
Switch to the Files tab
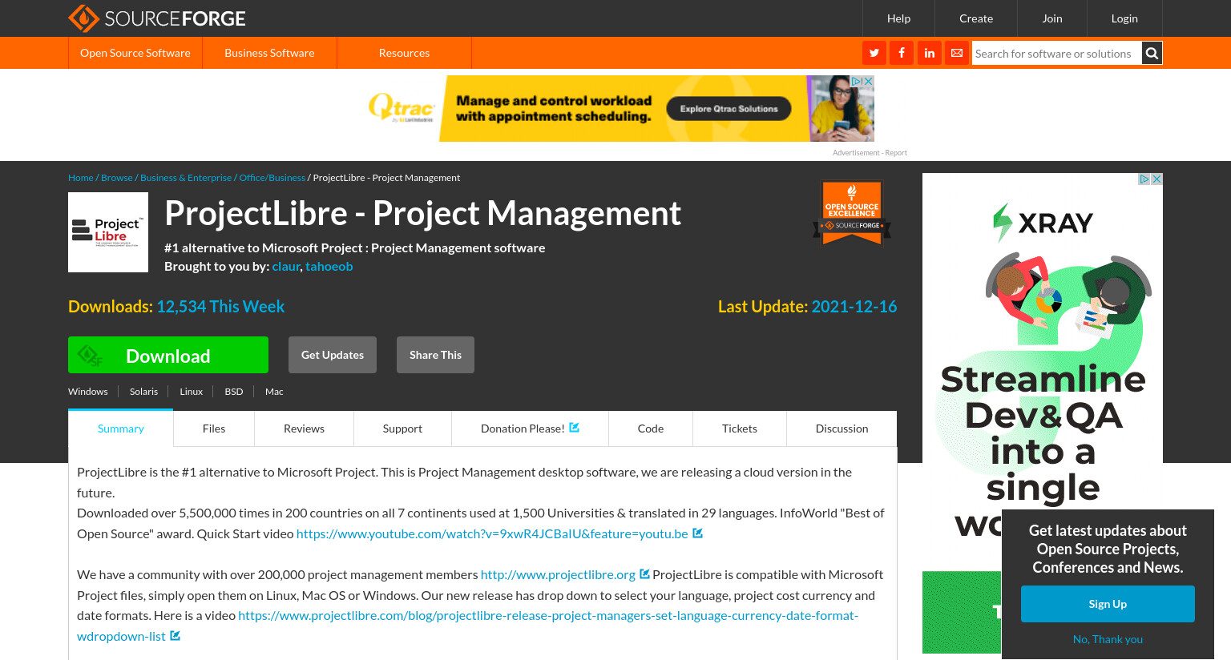(214, 429)
